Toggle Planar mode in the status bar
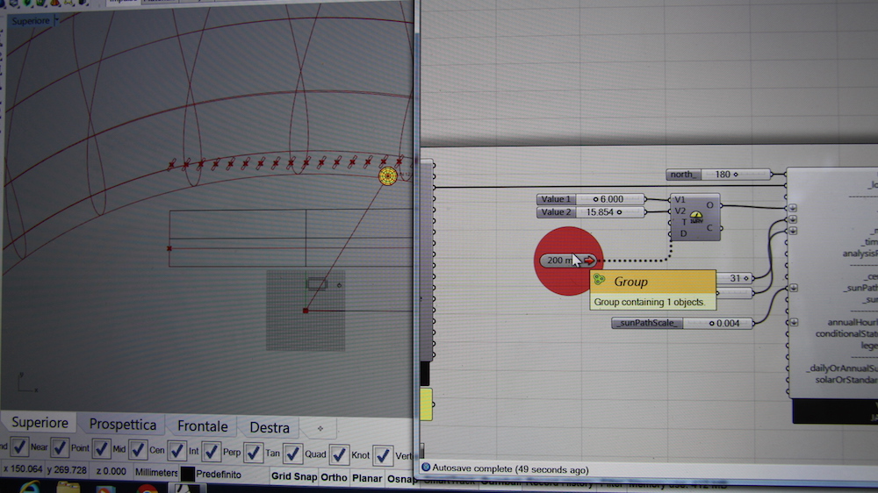878x493 pixels. tap(367, 478)
